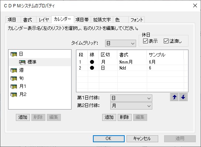Click 削除 under the calendar list

click(38, 117)
